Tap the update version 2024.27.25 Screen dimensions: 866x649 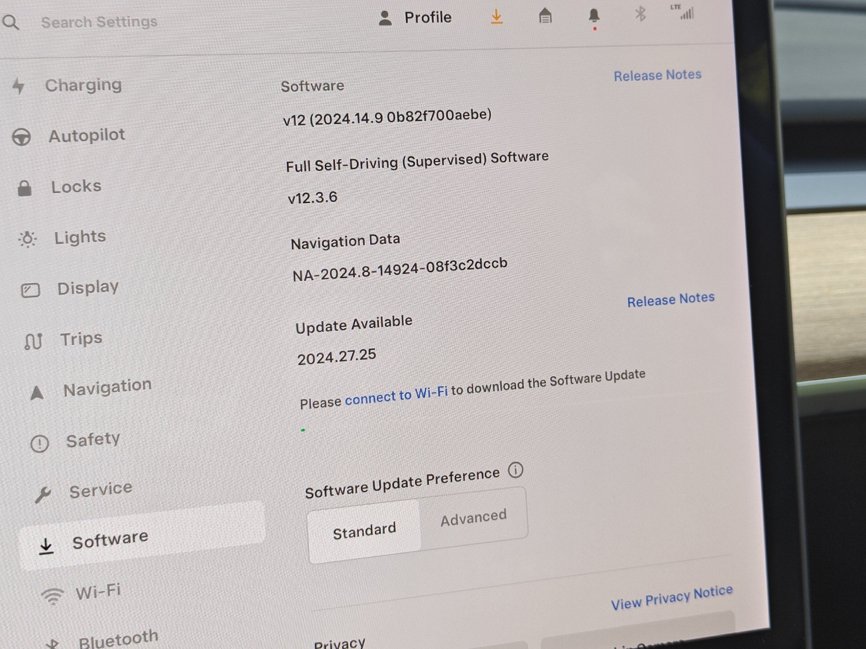(x=337, y=357)
